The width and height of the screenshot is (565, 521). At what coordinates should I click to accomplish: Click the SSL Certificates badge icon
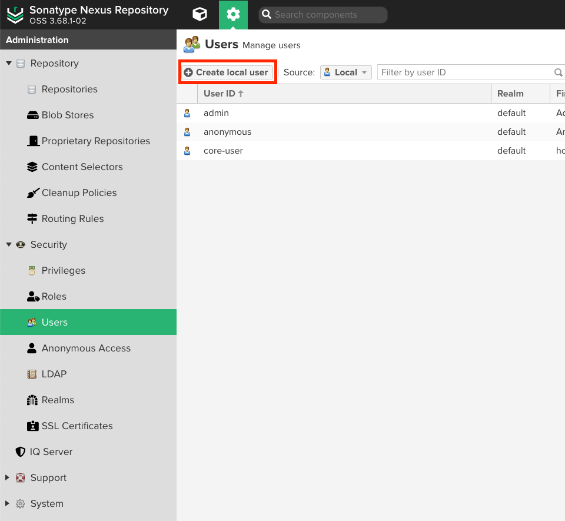pyautogui.click(x=33, y=426)
